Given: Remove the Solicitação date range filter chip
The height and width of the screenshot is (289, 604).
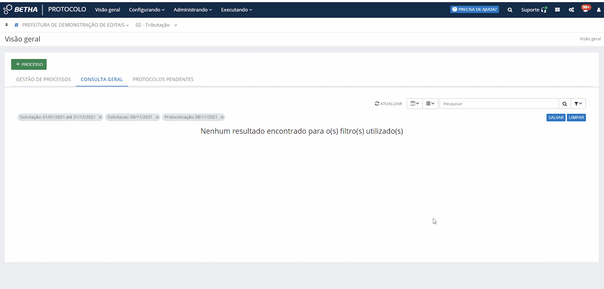Looking at the screenshot, I should 100,117.
